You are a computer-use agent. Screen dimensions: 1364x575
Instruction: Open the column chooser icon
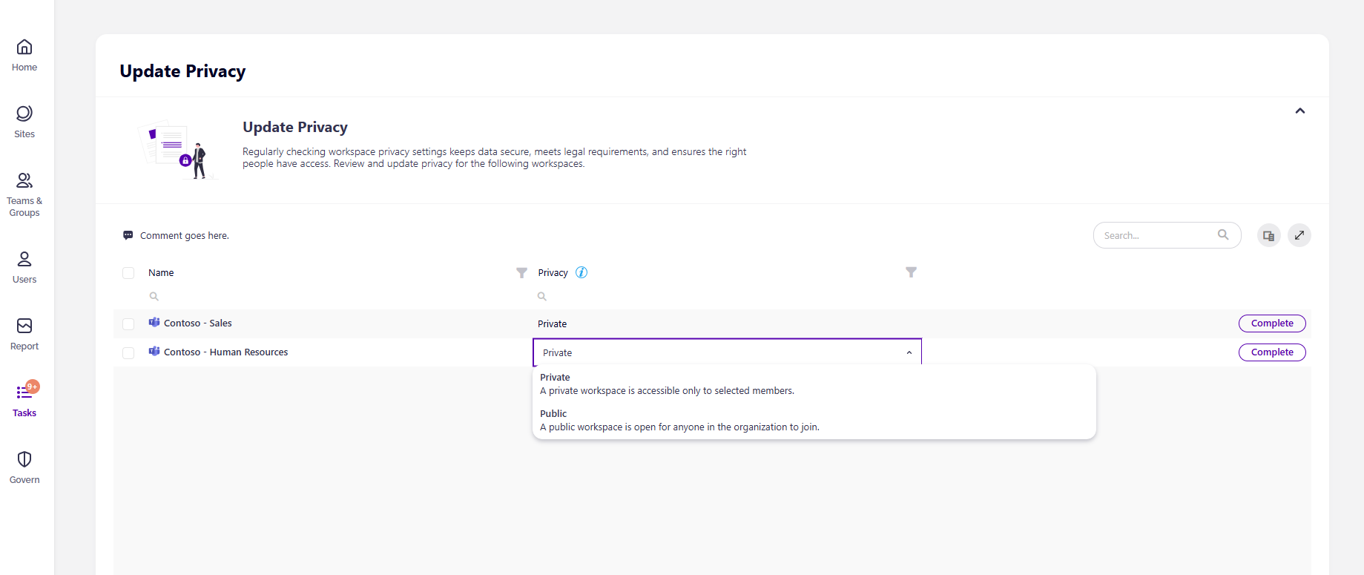[x=1269, y=235]
